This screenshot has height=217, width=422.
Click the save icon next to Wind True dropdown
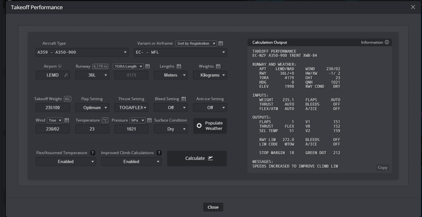pyautogui.click(x=67, y=120)
